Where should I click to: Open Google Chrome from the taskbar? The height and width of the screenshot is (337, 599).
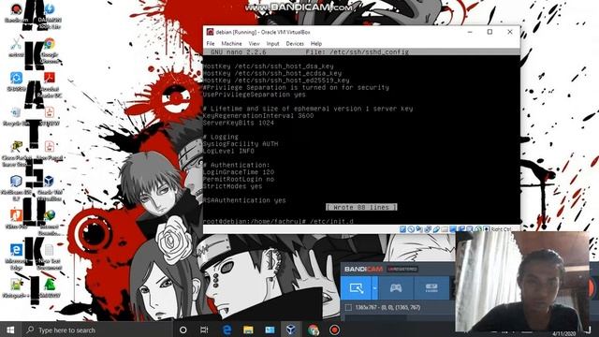[x=313, y=330]
